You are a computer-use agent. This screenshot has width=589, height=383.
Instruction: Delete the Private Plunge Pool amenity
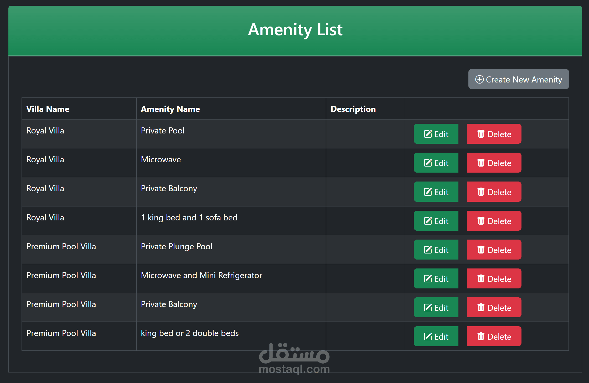(494, 250)
